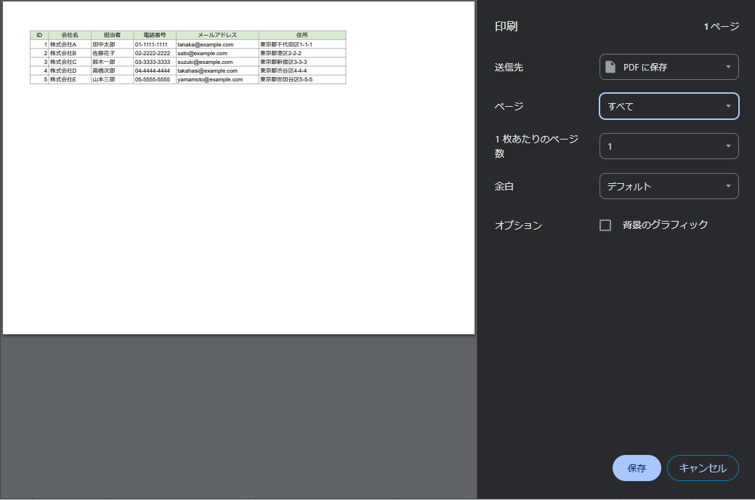Viewport: 755px width, 500px height.
Task: Click the 印刷 dialog title
Action: [506, 26]
